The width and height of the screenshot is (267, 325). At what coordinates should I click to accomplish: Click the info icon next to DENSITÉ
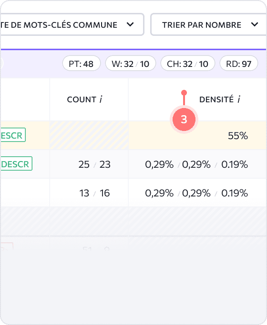pyautogui.click(x=239, y=99)
